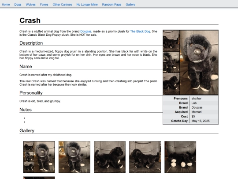This screenshot has width=238, height=179.
Task: Select the Breed value Lab
Action: click(194, 103)
